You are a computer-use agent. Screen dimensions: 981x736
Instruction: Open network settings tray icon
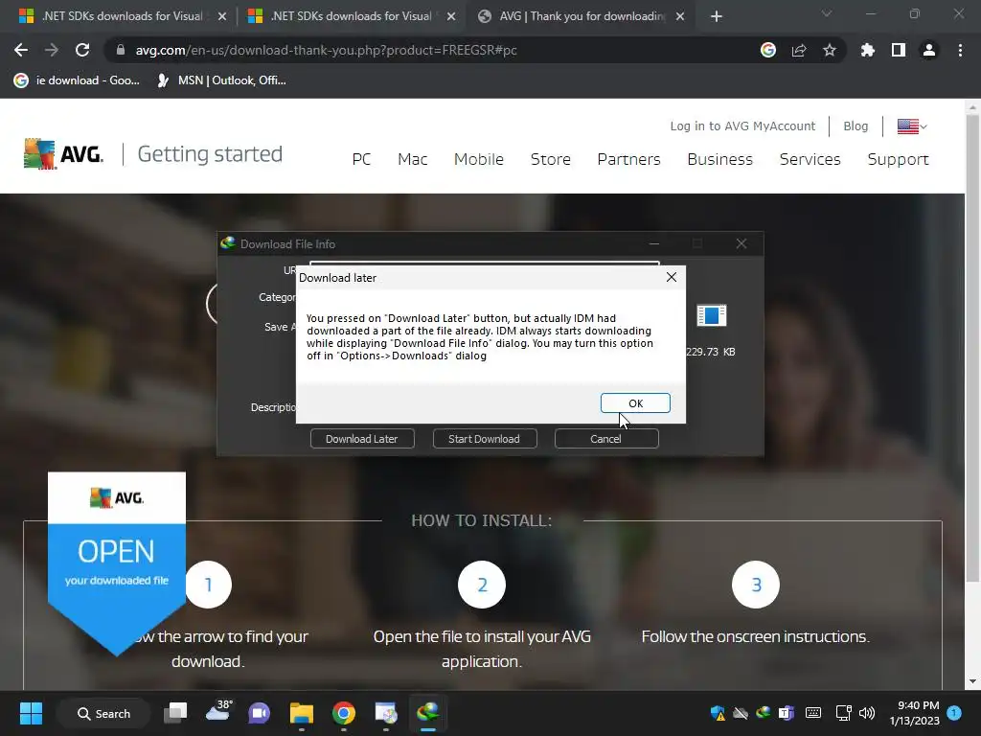pyautogui.click(x=843, y=713)
